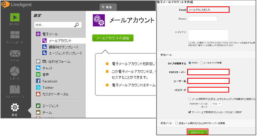The image size is (262, 138).
Task: Open the 設定 gear icon in sidebar
Action: [15, 107]
